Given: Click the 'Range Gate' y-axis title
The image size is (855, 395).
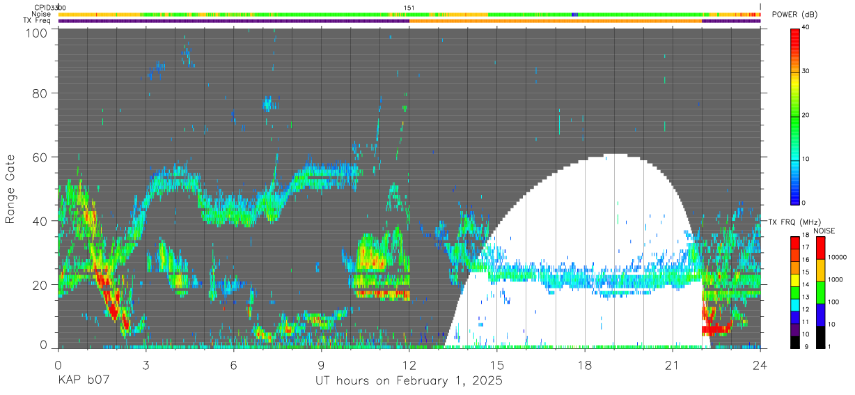Looking at the screenshot, I should (x=10, y=189).
